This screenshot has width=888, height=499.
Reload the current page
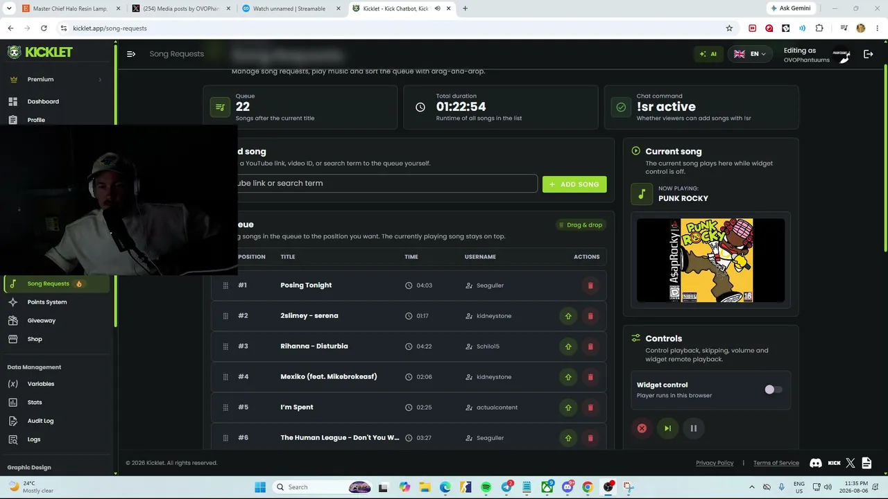coord(44,28)
